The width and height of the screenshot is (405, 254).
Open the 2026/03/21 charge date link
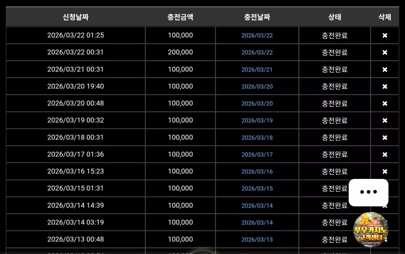tap(257, 69)
